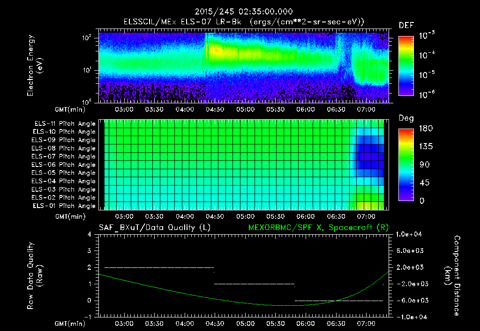Image resolution: width=480 pixels, height=331 pixels.
Task: Click the ELS-03 Pitch Angle row label
Action: 64,189
